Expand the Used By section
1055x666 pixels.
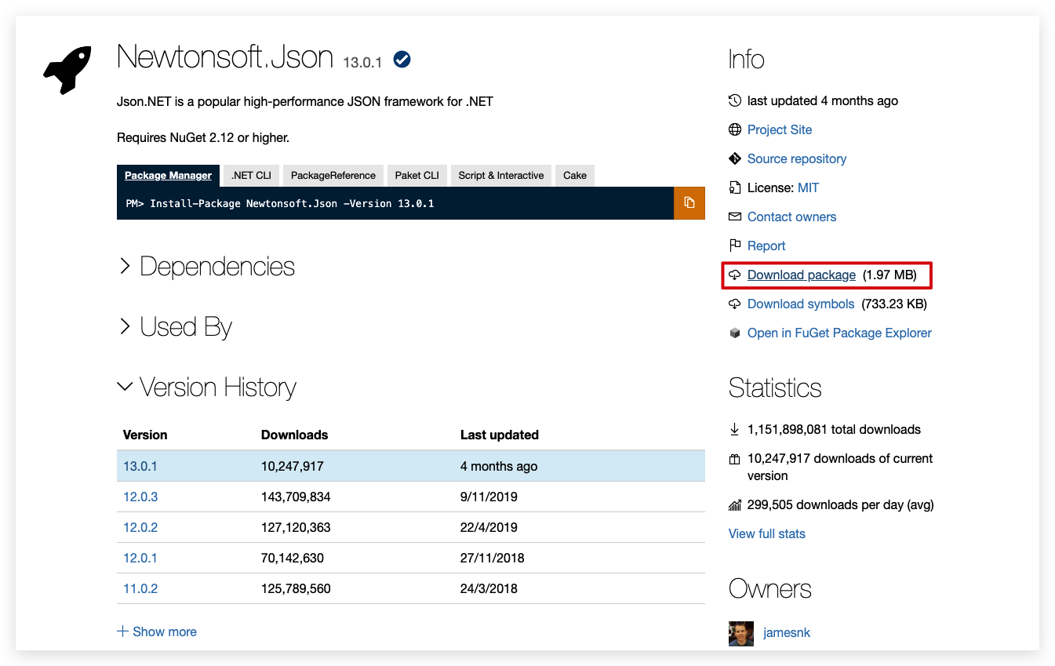[175, 327]
